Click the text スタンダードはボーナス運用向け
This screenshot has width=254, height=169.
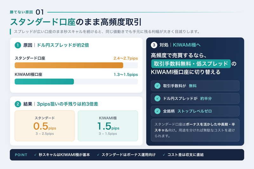[129, 155]
